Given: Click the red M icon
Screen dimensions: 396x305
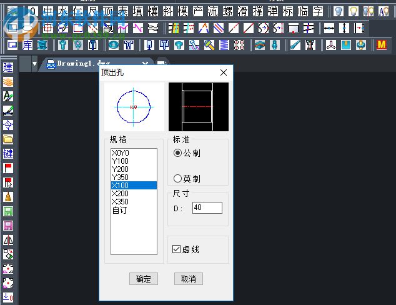Looking at the screenshot, I should (x=382, y=45).
